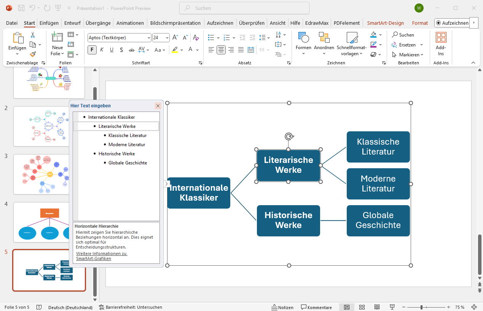The height and width of the screenshot is (311, 483).
Task: Open the Format tab
Action: pos(420,23)
